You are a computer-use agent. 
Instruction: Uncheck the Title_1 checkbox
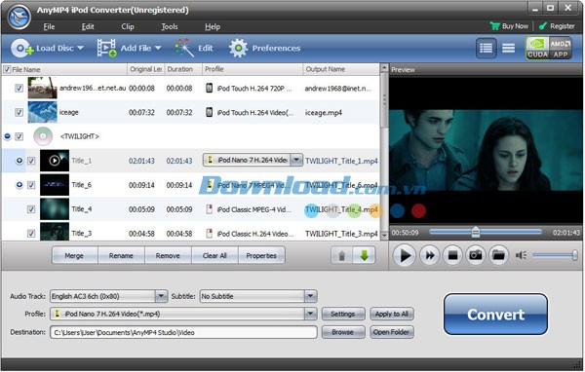(x=31, y=161)
